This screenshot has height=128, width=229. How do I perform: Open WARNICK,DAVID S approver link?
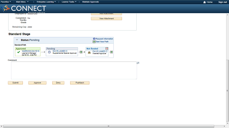coord(30,51)
